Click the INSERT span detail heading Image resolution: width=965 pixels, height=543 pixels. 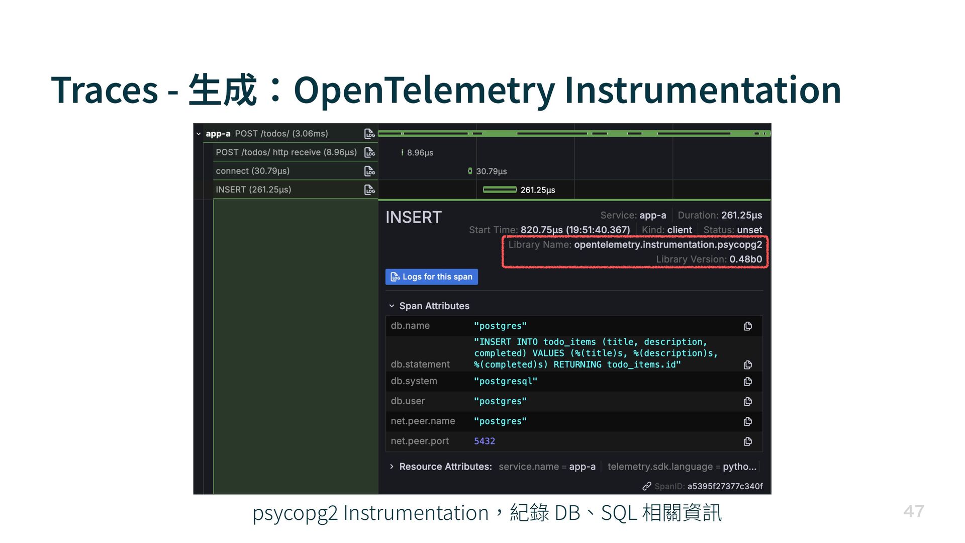[x=414, y=217]
